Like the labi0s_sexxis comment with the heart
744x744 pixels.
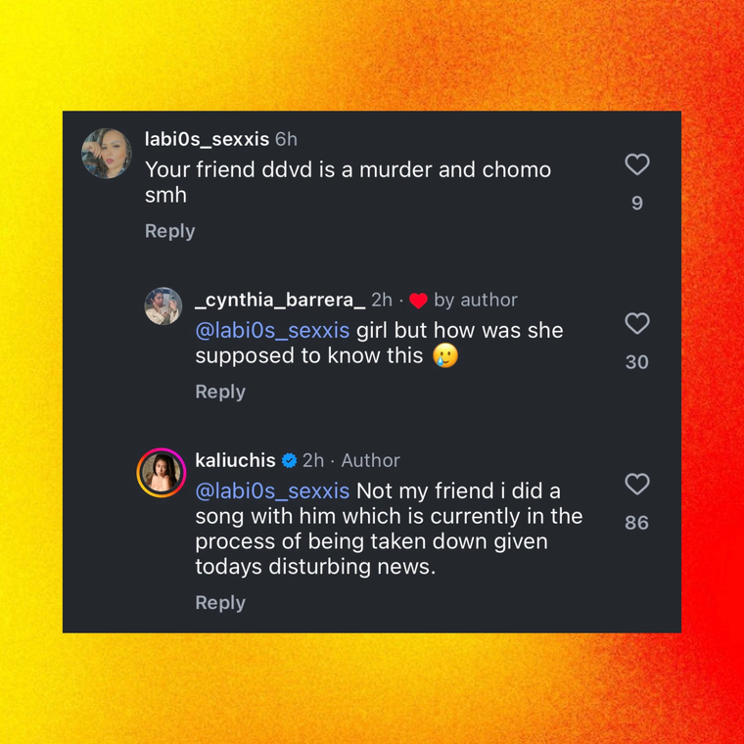tap(637, 164)
